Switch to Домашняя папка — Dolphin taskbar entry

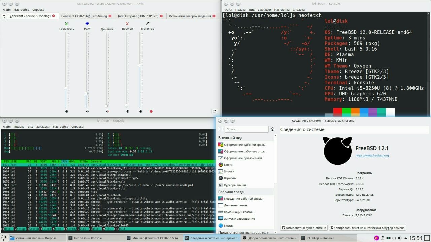[37, 238]
